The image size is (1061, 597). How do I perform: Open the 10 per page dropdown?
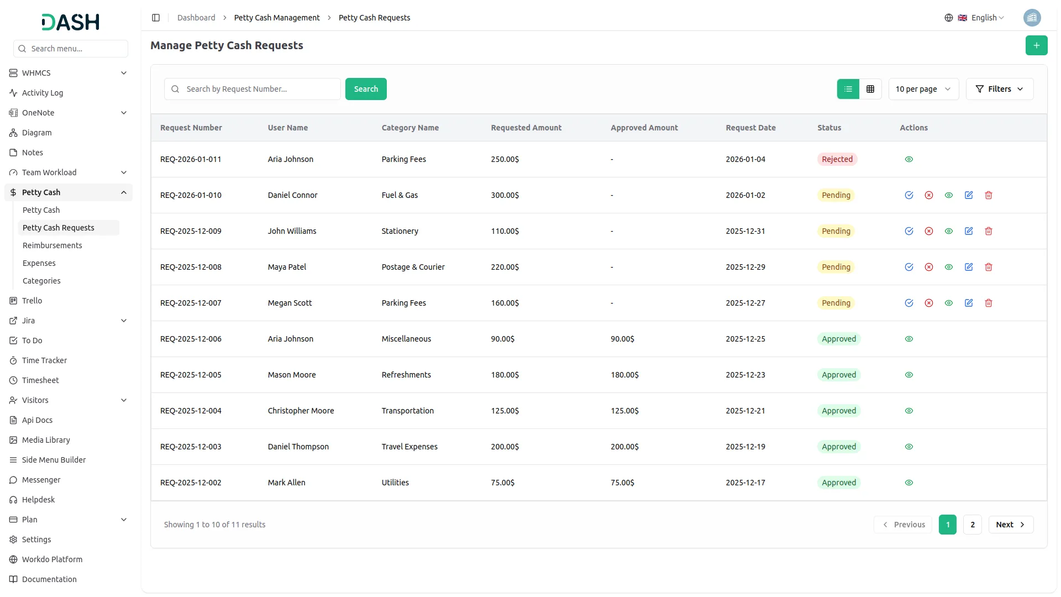tap(923, 88)
